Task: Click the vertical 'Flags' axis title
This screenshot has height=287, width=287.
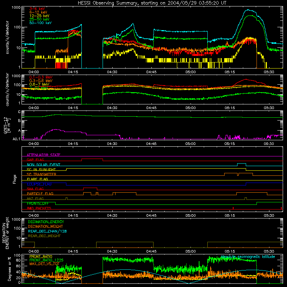Action: click(x=15, y=179)
